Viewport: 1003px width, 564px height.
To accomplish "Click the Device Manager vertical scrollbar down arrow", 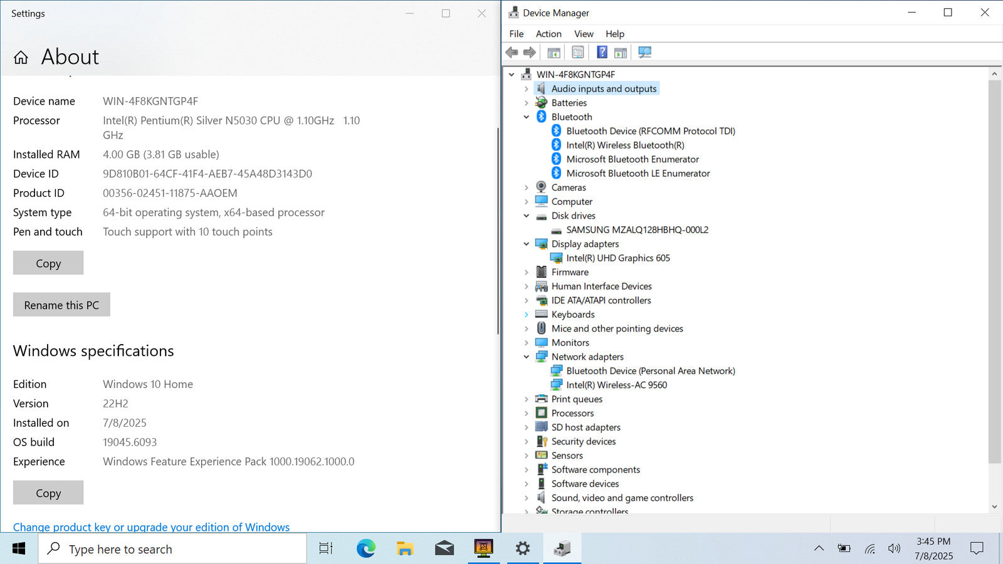I will pos(994,506).
